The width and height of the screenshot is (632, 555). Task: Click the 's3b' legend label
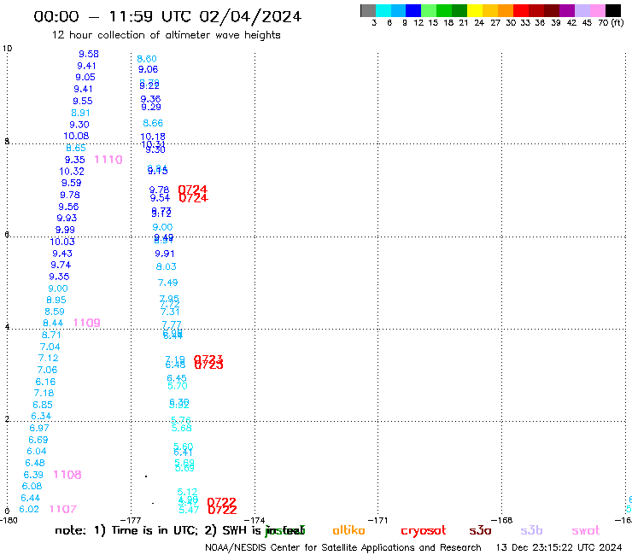point(531,530)
